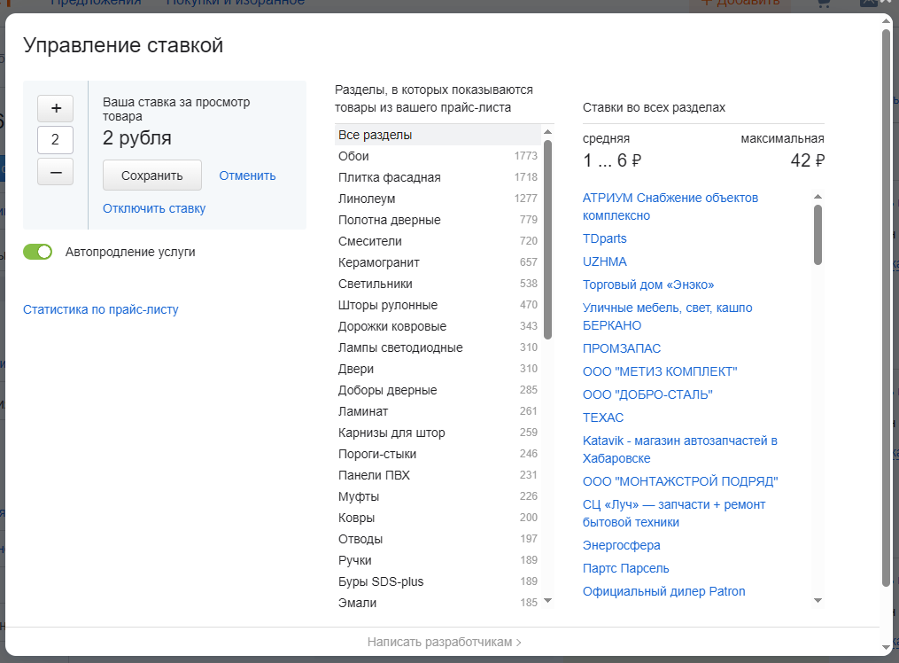Select the Отводы section
899x663 pixels.
tap(438, 538)
